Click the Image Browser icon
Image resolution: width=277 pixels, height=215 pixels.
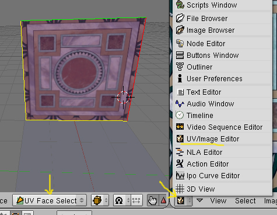point(180,30)
